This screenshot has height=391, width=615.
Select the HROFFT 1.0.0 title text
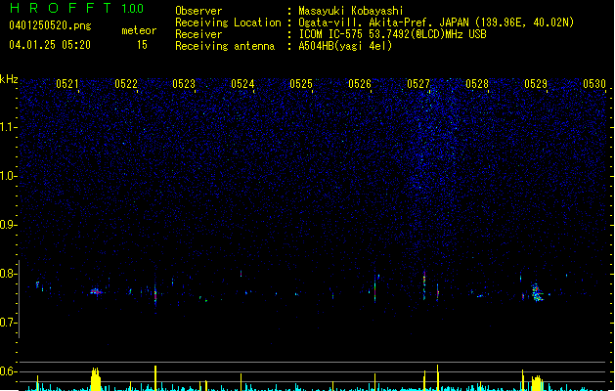(76, 8)
